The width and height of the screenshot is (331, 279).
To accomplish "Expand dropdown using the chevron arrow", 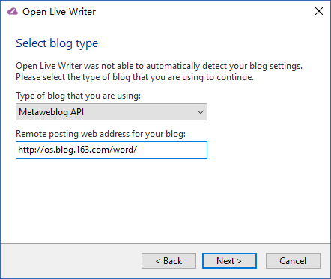I will point(201,112).
